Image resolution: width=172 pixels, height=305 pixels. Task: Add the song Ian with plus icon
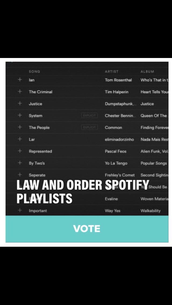(20, 80)
